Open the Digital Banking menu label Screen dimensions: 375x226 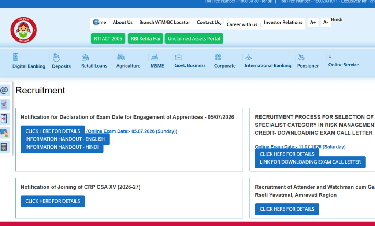(29, 66)
